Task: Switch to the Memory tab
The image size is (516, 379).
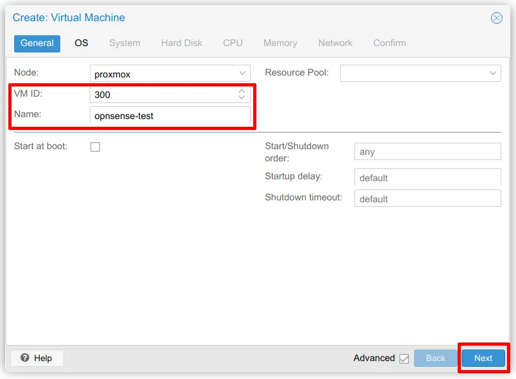Action: pyautogui.click(x=280, y=43)
